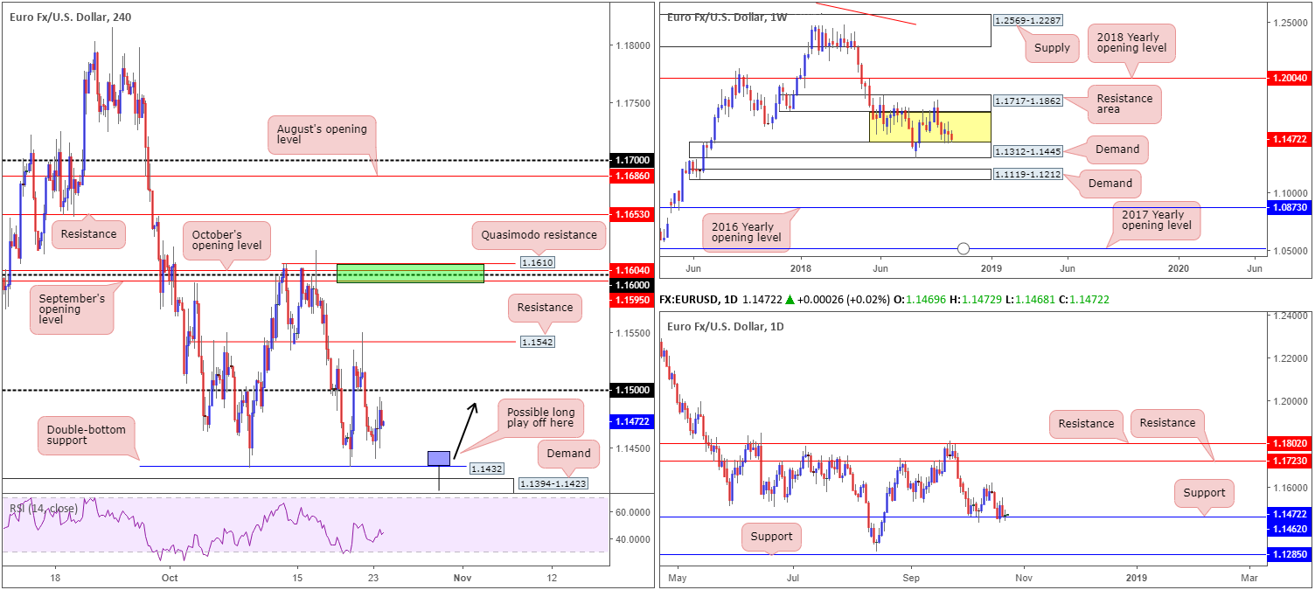
Task: Click 'Nov' on the 240 chart time axis
Action: (x=463, y=578)
